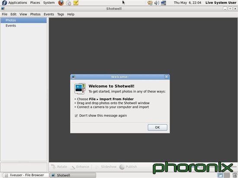Maximize the Shotwell window

[230, 9]
